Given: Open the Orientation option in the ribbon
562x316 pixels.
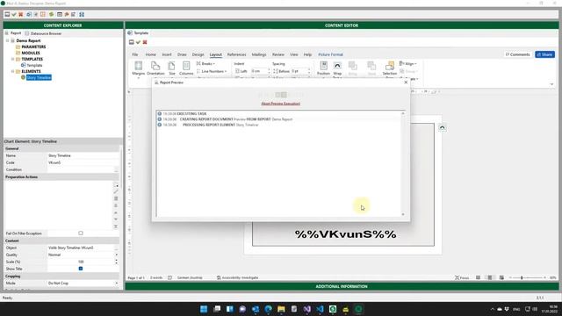Looking at the screenshot, I should click(155, 68).
